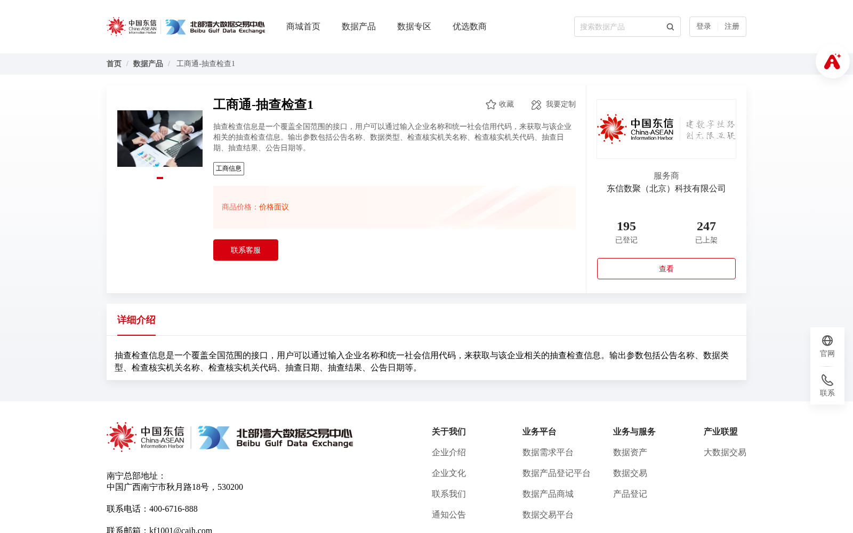Screen dimensions: 853x533
Task: Click the footer Beibu Gulf Data Exchange logo
Action: click(x=275, y=437)
